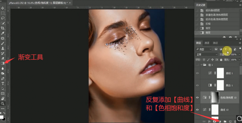Switch to the 通道 tab
Screen dimensions: 242x123
tap(207, 43)
